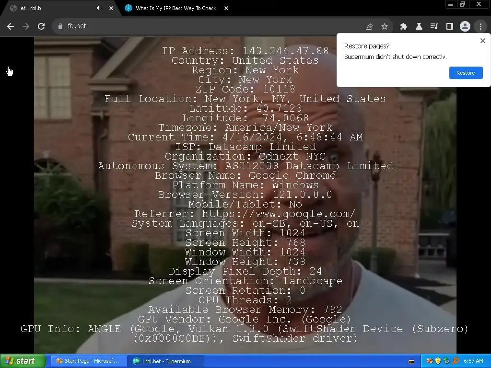Screen dimensions: 491x368
Task: Bookmark this page with the star icon
Action: click(385, 27)
